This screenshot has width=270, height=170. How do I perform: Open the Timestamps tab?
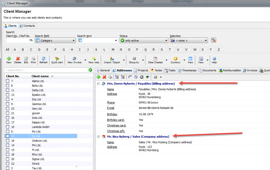187,70
